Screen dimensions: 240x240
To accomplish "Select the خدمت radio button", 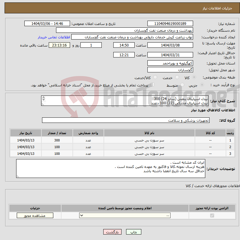I will click(177, 77).
